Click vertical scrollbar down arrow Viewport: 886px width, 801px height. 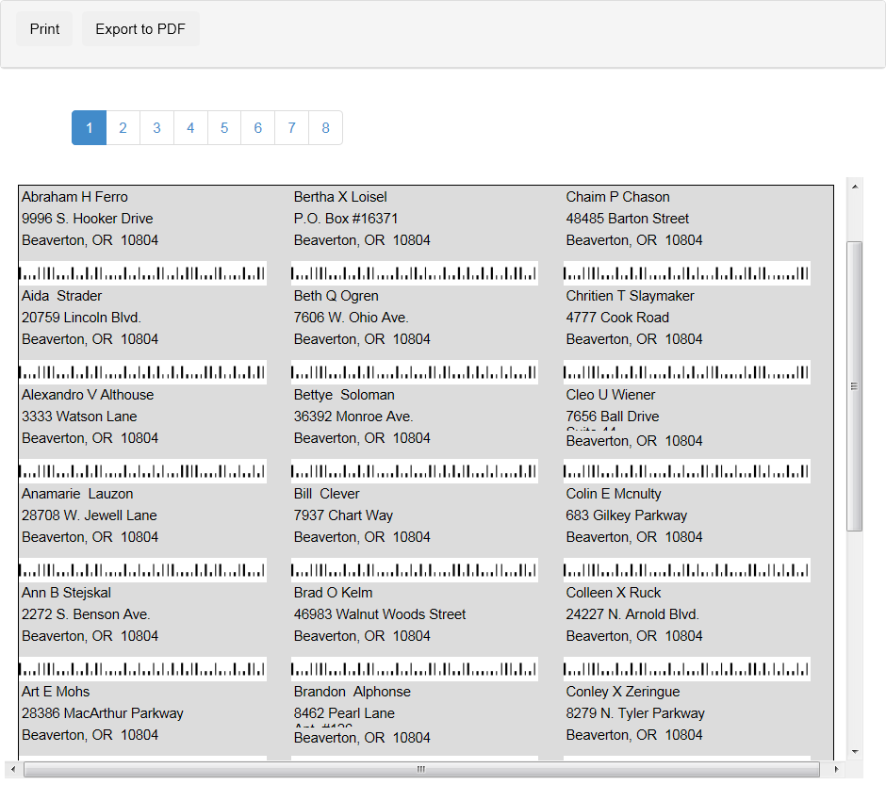[855, 751]
